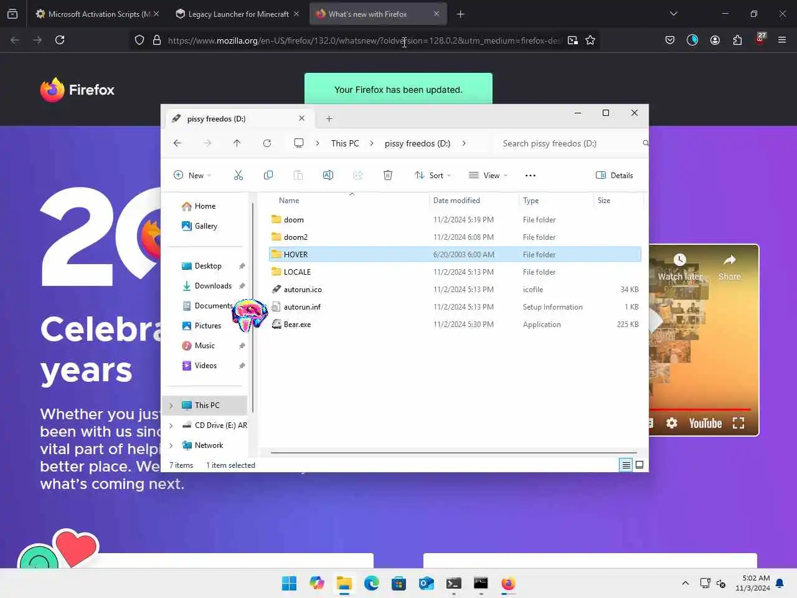Switch to details list view icon in status bar
The width and height of the screenshot is (797, 598).
(x=626, y=465)
